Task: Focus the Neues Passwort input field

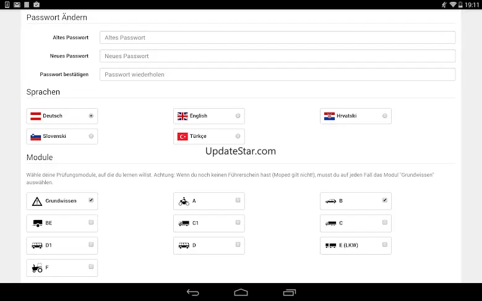Action: (277, 56)
